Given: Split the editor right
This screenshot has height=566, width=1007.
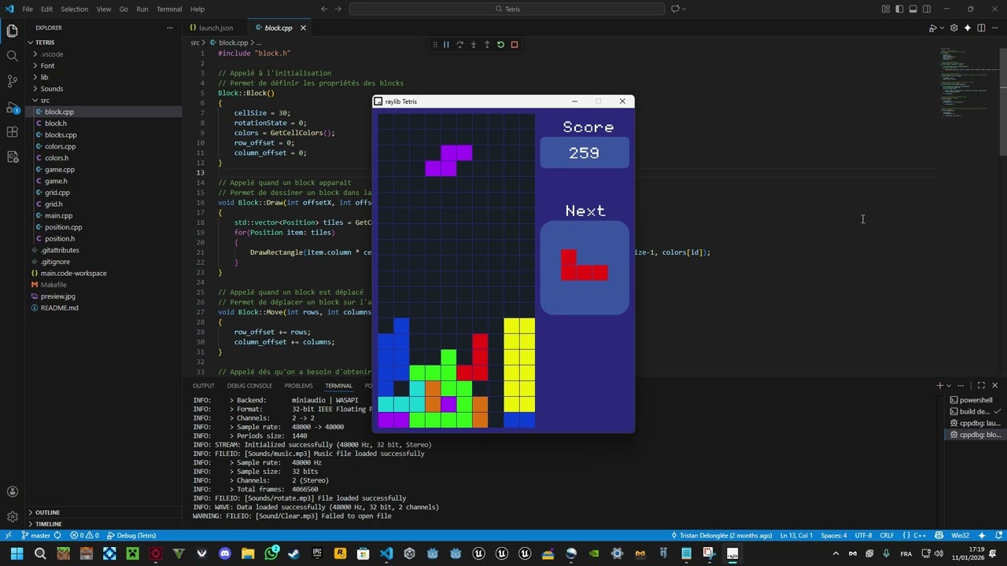Looking at the screenshot, I should pos(981,28).
